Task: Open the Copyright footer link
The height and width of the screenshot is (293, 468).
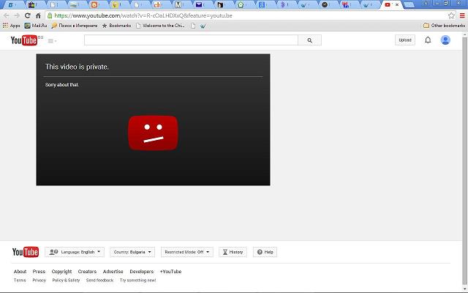Action: pos(61,272)
